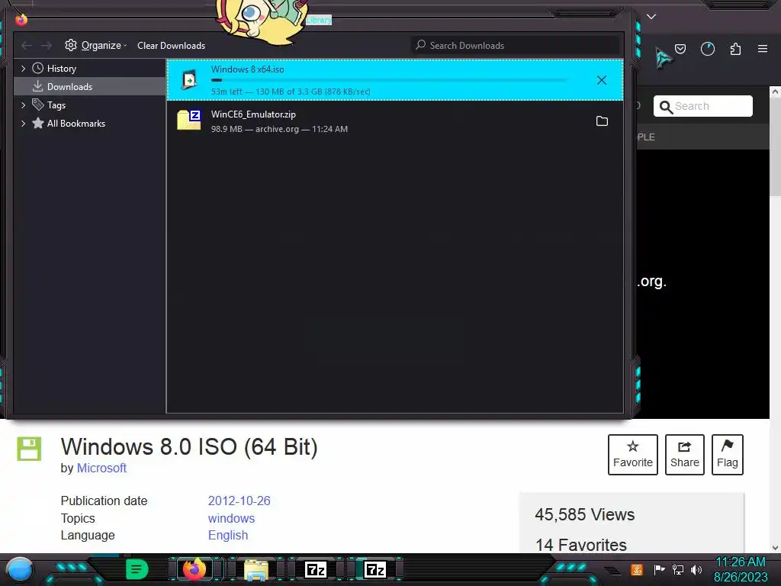
Task: Select the All Bookmarks star icon
Action: click(x=38, y=123)
